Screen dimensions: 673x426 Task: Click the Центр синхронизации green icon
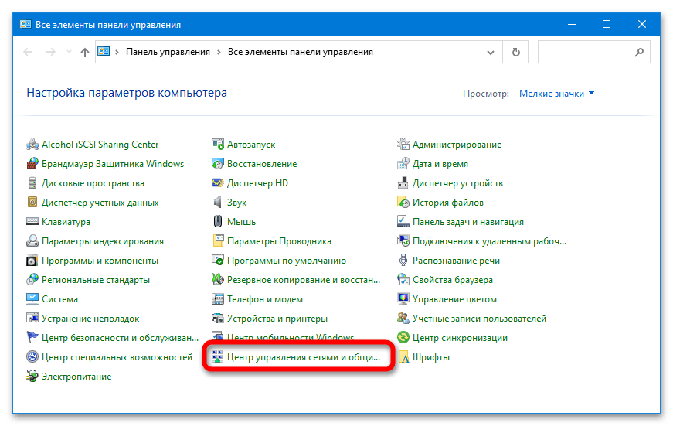pyautogui.click(x=403, y=338)
